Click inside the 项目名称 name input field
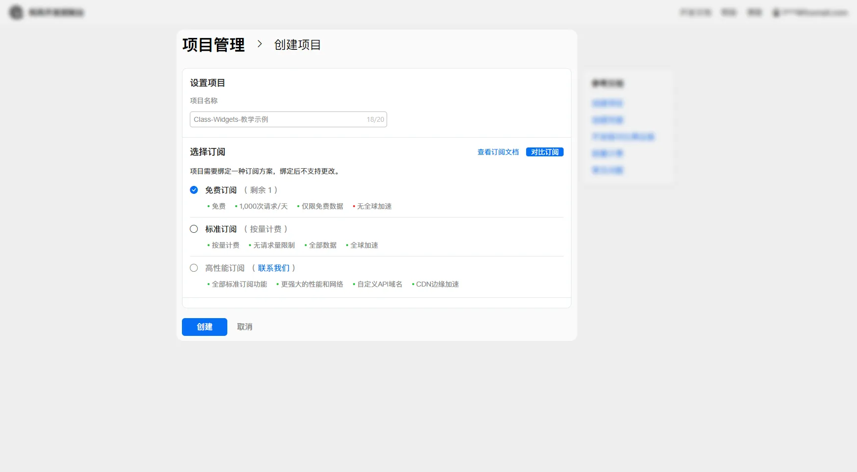Image resolution: width=857 pixels, height=472 pixels. coord(276,119)
